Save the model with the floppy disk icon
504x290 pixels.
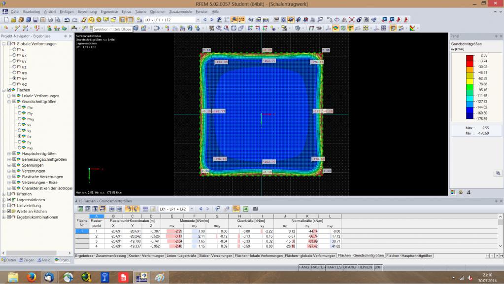coord(35,20)
